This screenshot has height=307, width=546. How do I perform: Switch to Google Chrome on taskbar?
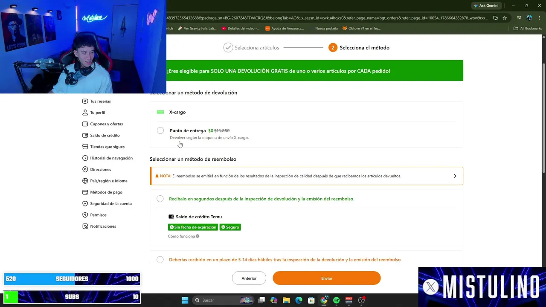click(324, 300)
